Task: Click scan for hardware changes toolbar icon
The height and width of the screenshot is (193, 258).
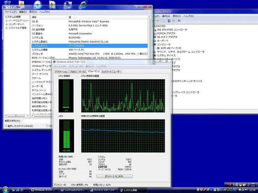Action: [x=179, y=21]
